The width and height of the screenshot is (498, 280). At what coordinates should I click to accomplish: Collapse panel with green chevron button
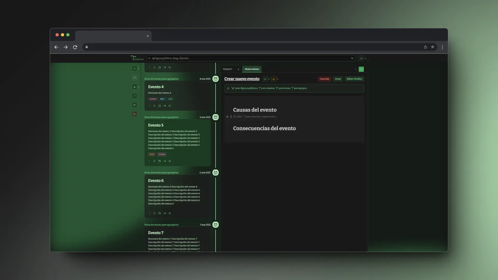[x=361, y=69]
